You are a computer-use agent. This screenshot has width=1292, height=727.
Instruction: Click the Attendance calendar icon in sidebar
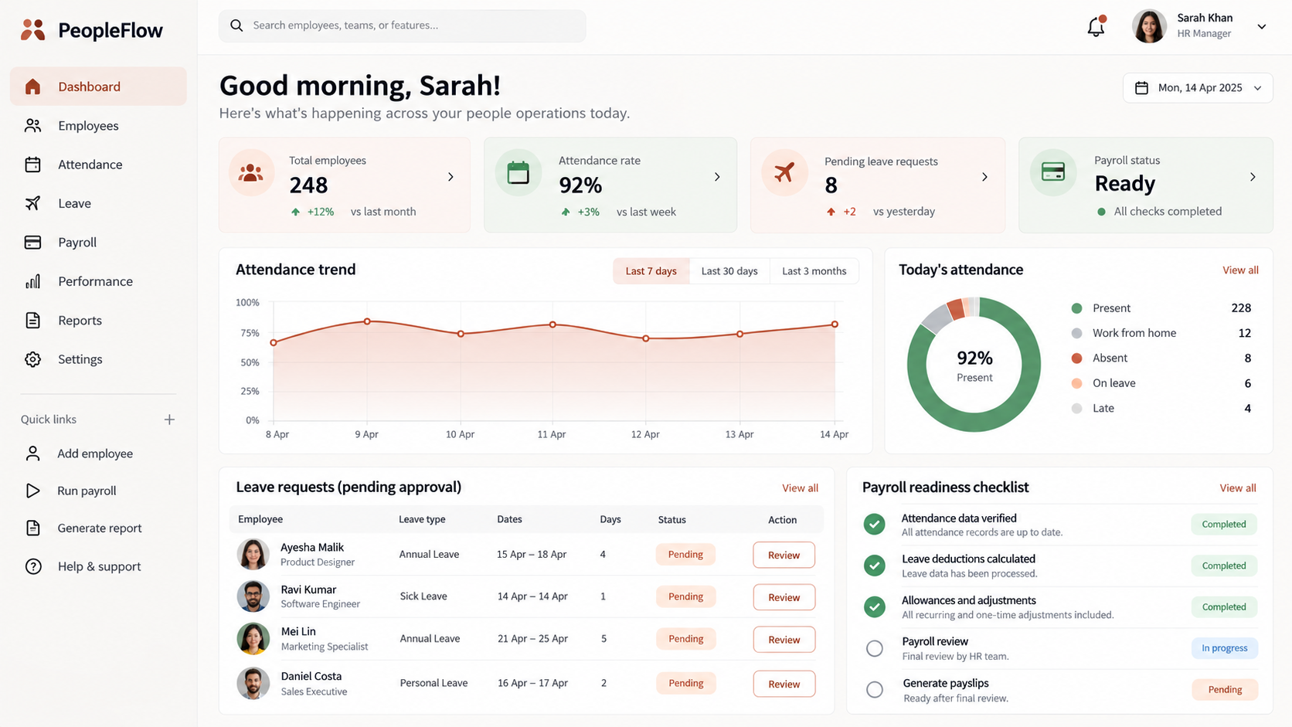tap(32, 165)
